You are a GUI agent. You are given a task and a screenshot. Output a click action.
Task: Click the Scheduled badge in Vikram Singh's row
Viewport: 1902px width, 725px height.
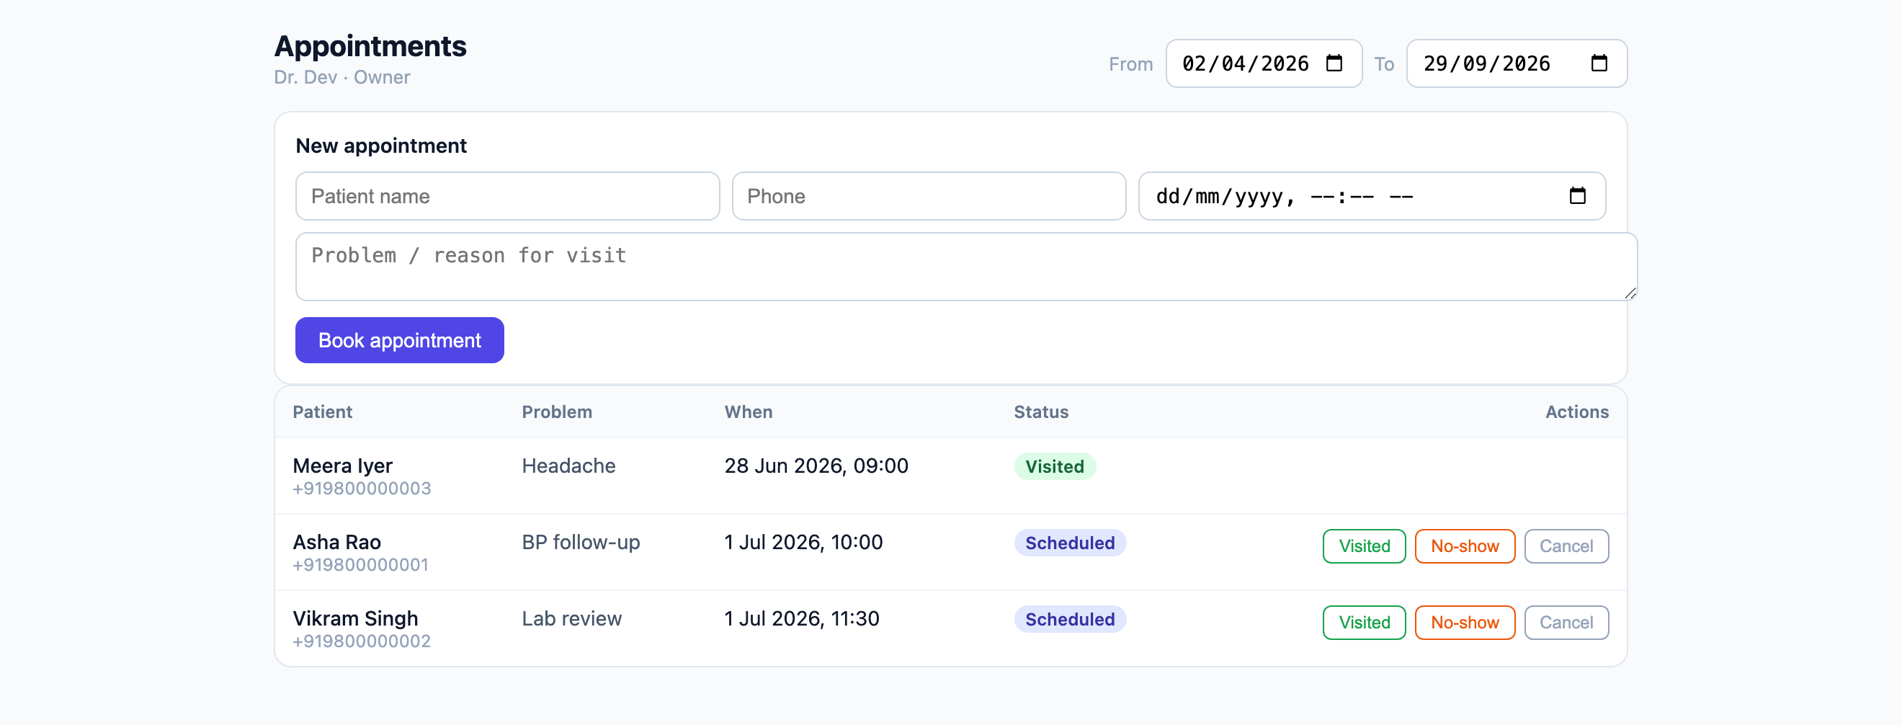pos(1070,620)
